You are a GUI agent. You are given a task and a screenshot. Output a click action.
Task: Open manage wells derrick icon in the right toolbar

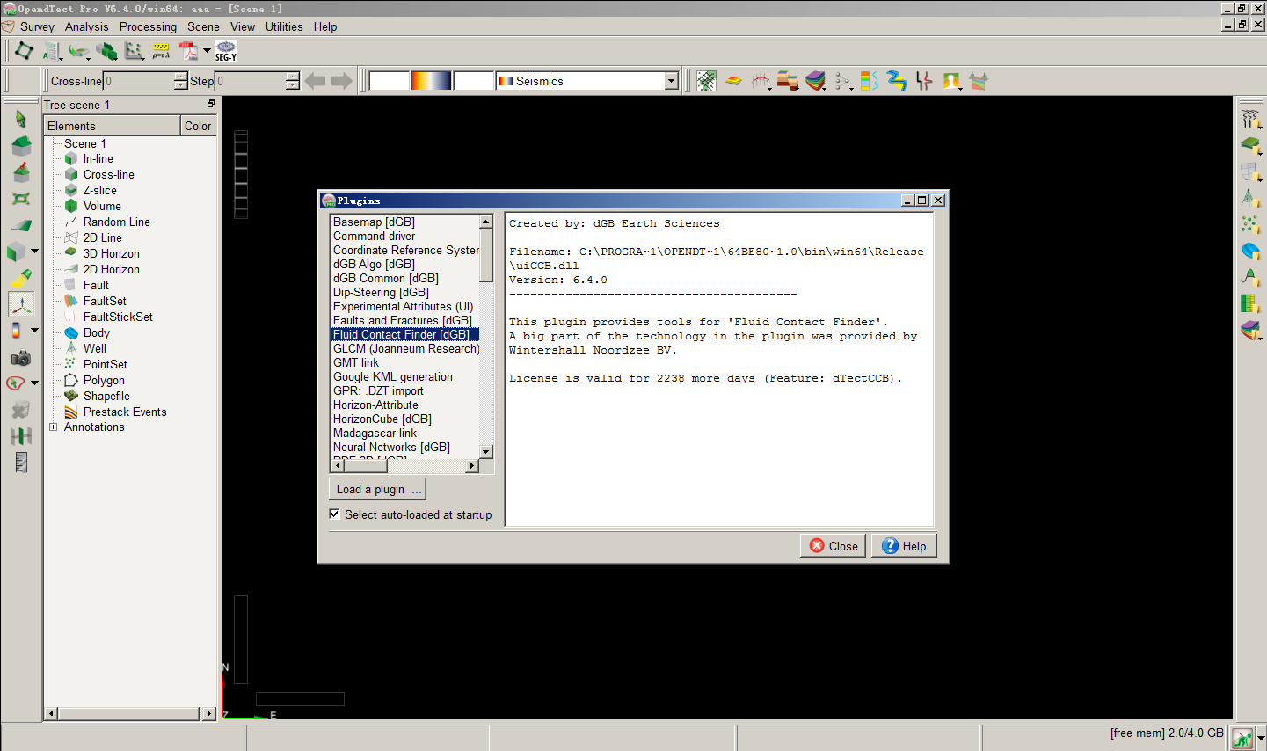point(1250,199)
